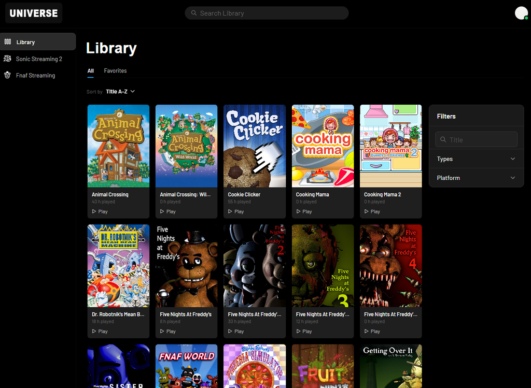Open the Pizzeria Simulator cover art
Image resolution: width=531 pixels, height=388 pixels.
[x=254, y=366]
